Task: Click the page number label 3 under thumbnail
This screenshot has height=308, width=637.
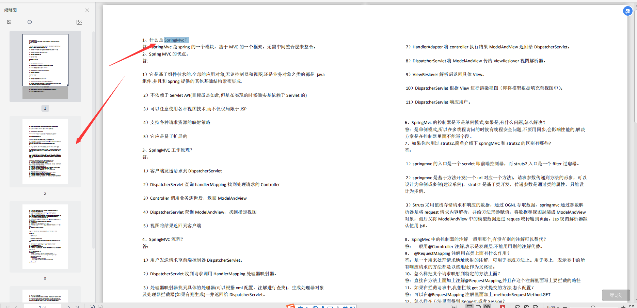Action: pyautogui.click(x=45, y=278)
